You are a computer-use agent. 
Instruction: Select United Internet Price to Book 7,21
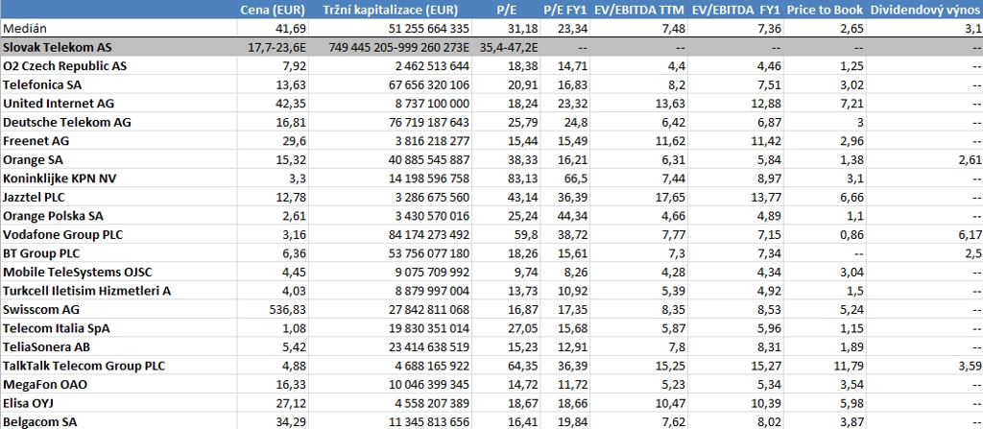pyautogui.click(x=851, y=104)
